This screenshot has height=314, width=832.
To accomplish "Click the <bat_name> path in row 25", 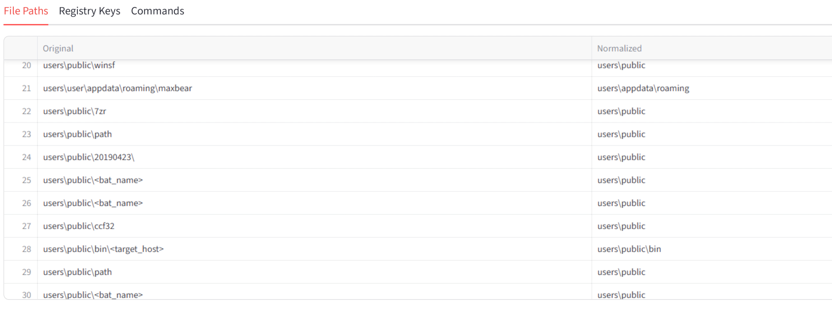I will [x=93, y=180].
